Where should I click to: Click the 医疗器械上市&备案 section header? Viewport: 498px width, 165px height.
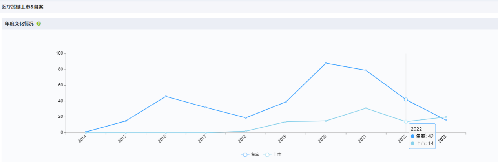(x=22, y=7)
